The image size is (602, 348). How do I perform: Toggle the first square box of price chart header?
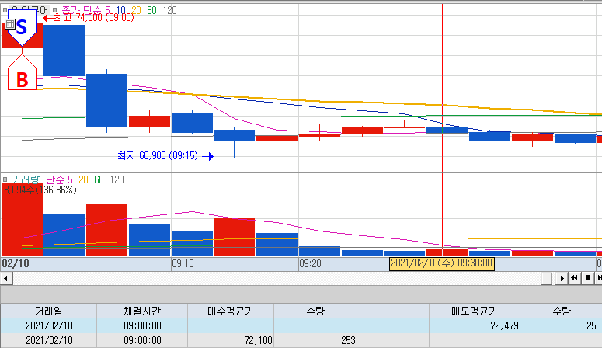(5, 10)
